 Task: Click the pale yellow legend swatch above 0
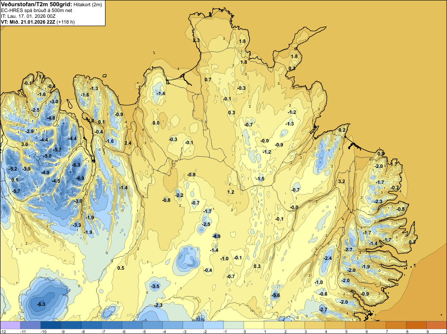pos(254,325)
